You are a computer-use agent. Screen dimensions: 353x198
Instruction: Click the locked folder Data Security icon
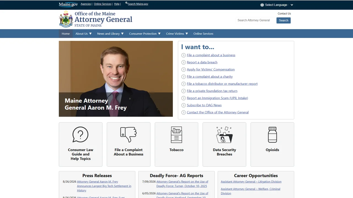(224, 135)
